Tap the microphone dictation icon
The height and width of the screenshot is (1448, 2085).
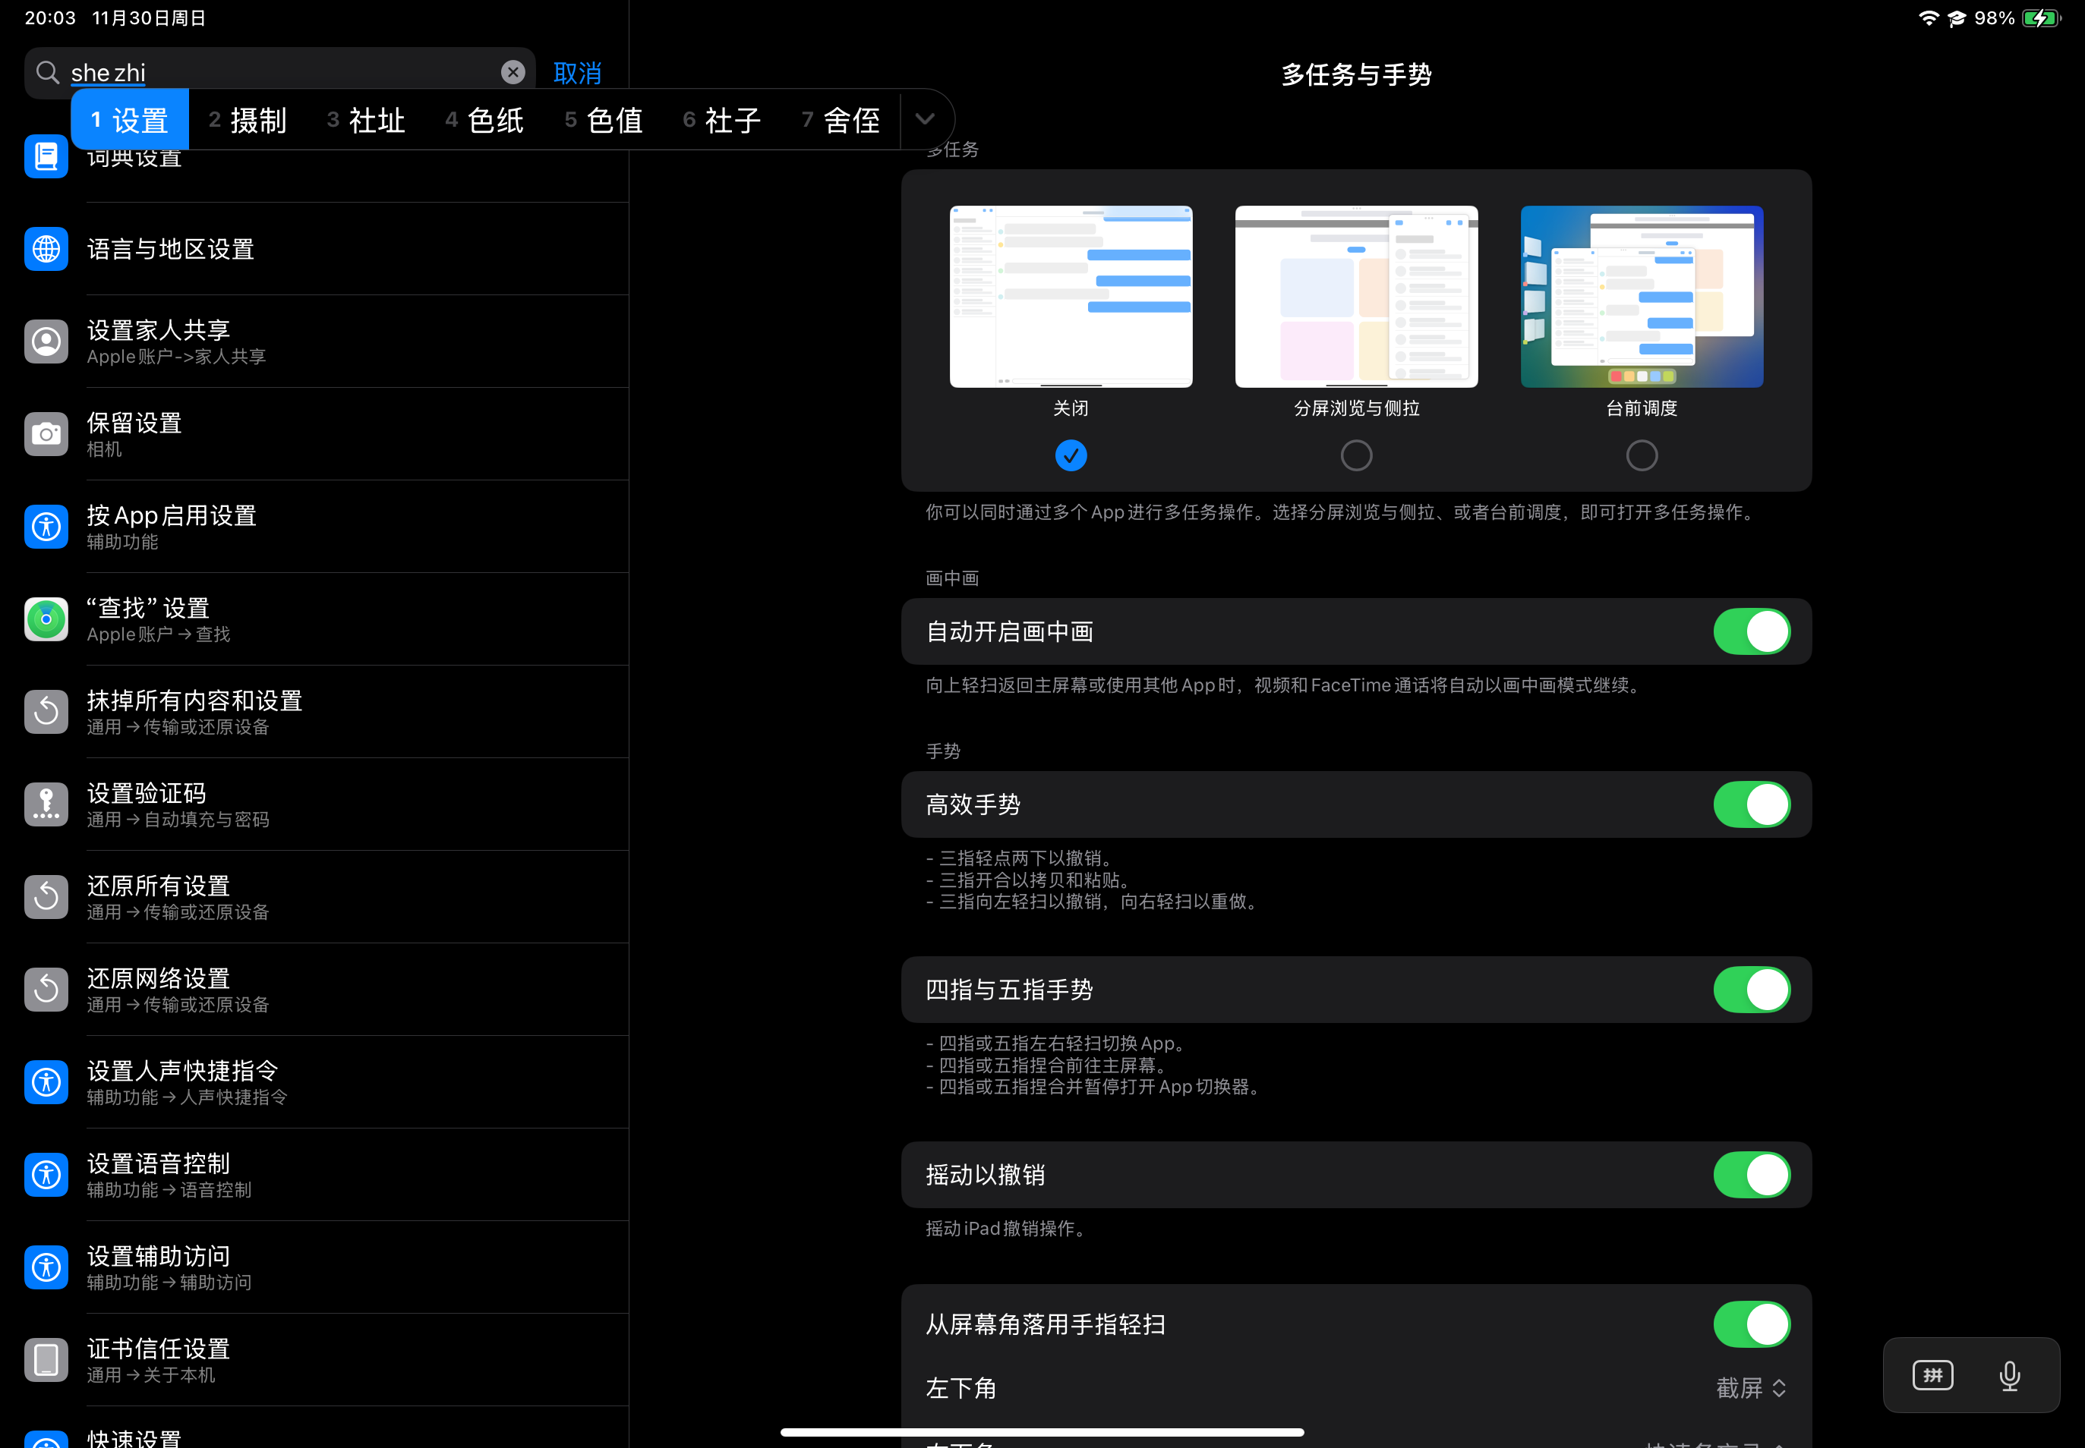click(2009, 1375)
